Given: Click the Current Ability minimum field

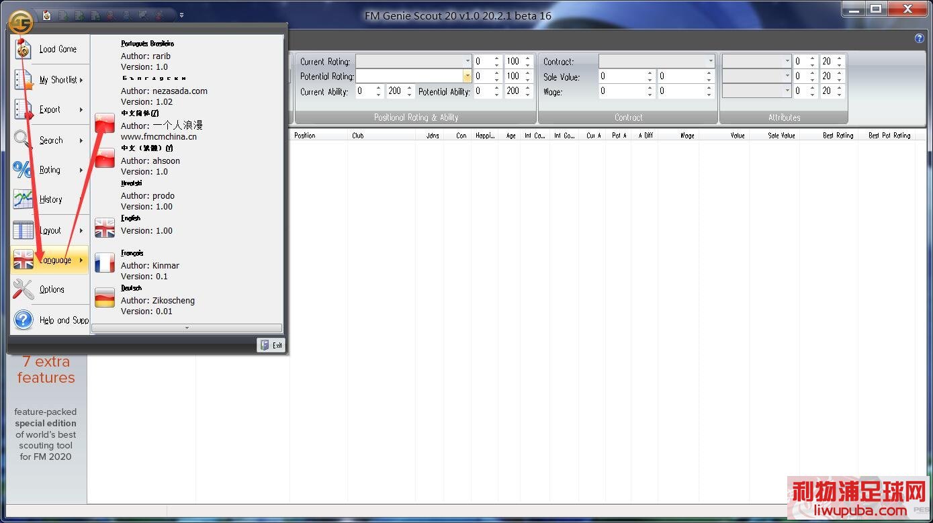Looking at the screenshot, I should [365, 91].
